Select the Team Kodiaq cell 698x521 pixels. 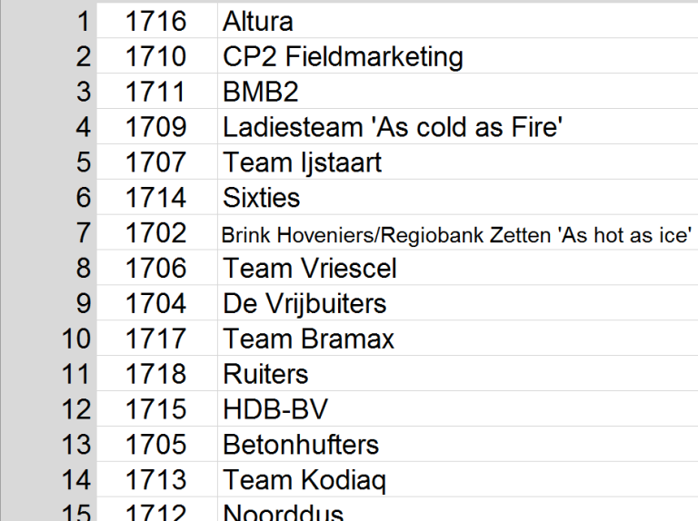pyautogui.click(x=304, y=480)
